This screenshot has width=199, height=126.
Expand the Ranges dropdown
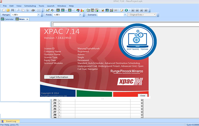[39, 15]
